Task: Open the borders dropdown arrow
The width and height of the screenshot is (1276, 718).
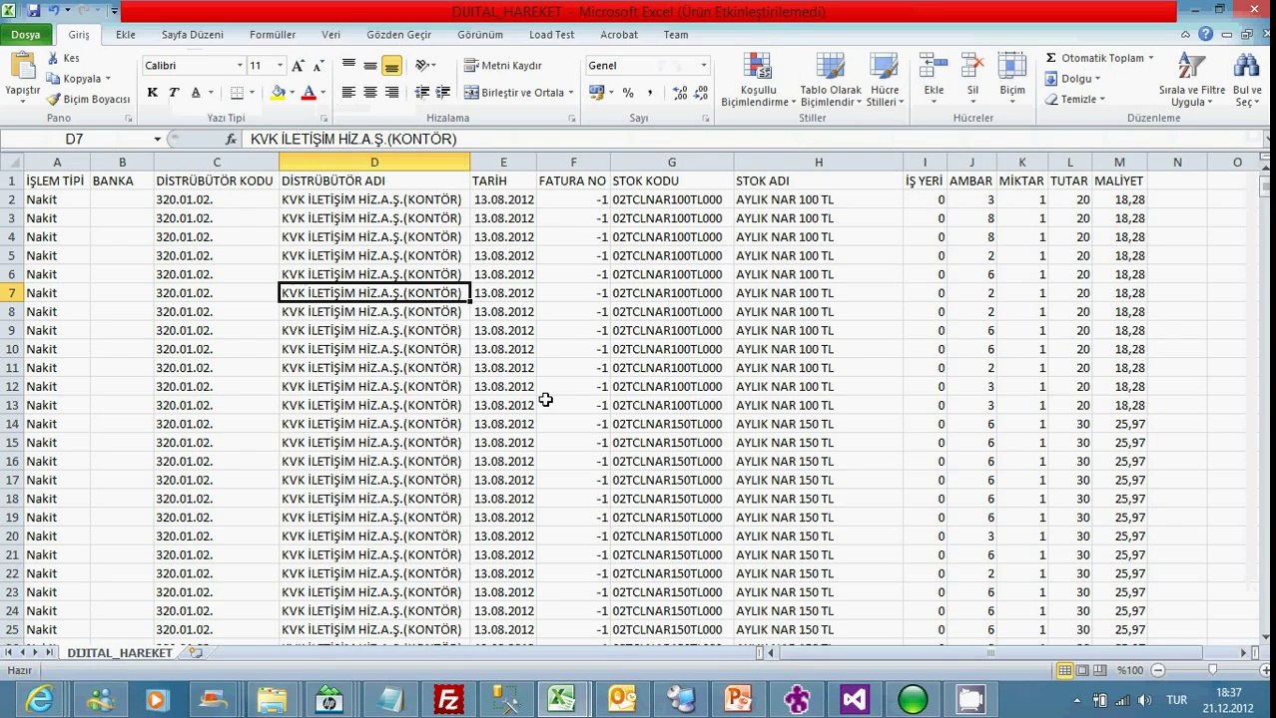Action: (251, 93)
